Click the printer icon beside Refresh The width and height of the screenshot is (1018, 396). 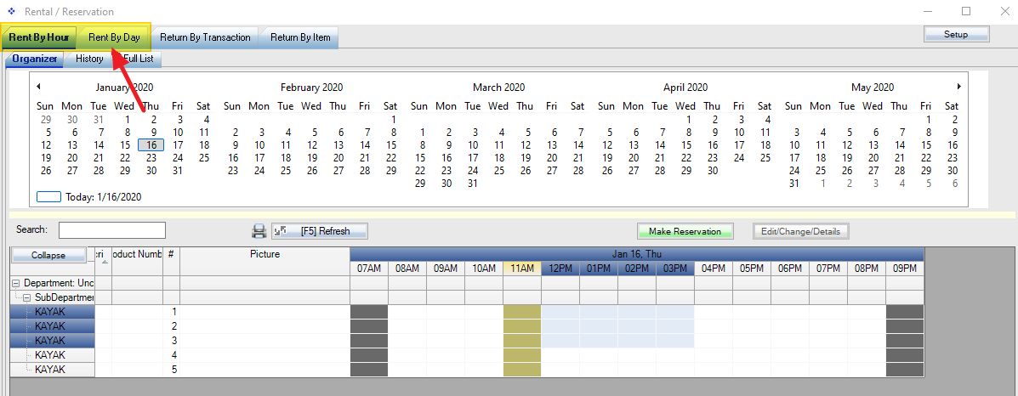point(259,231)
